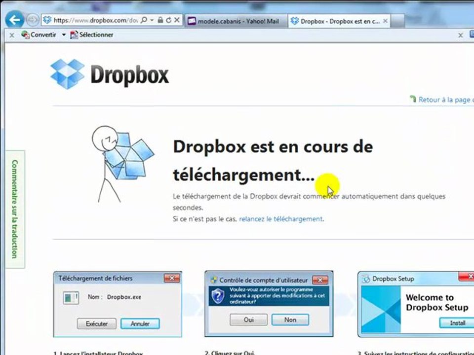Screen dimensions: 474x355
Task: Click the 'Welcome to Dropbox Setup' text
Action: [x=437, y=302]
